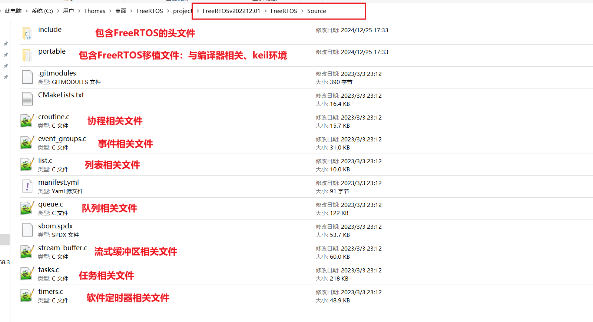Click the 91 字节 size of manifest.yml
The height and width of the screenshot is (322, 593).
(x=339, y=191)
